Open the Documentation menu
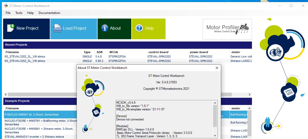 (49, 13)
